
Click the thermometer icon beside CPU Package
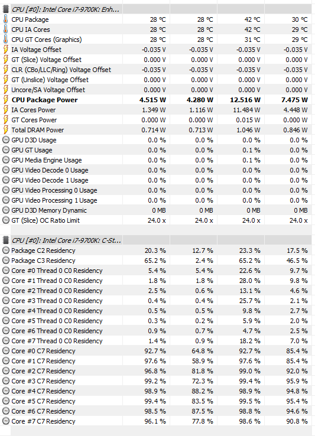pos(5,19)
